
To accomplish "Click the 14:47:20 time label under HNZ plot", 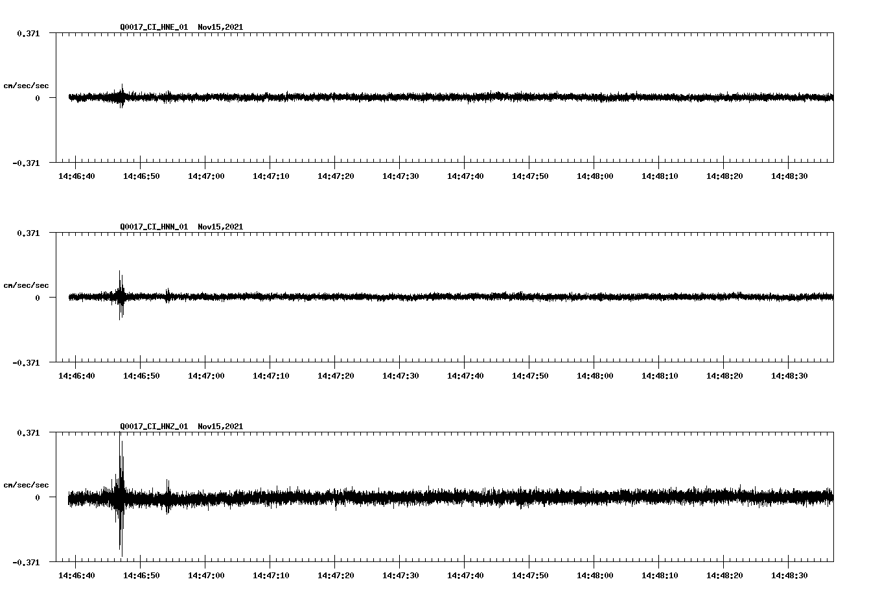I will [x=336, y=576].
